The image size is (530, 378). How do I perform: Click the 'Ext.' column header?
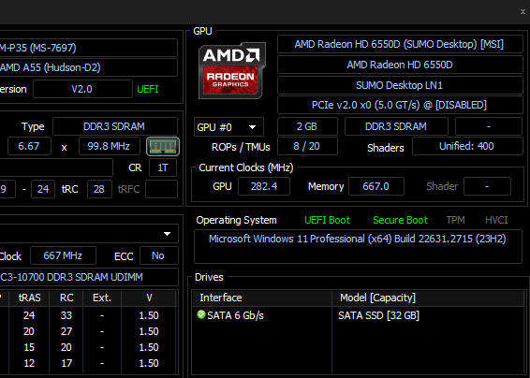pos(102,298)
